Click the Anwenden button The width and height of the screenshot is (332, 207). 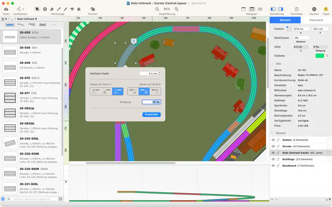tap(151, 115)
